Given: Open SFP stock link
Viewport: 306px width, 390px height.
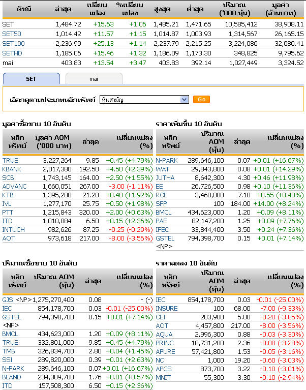Looking at the screenshot, I should click(x=161, y=203).
